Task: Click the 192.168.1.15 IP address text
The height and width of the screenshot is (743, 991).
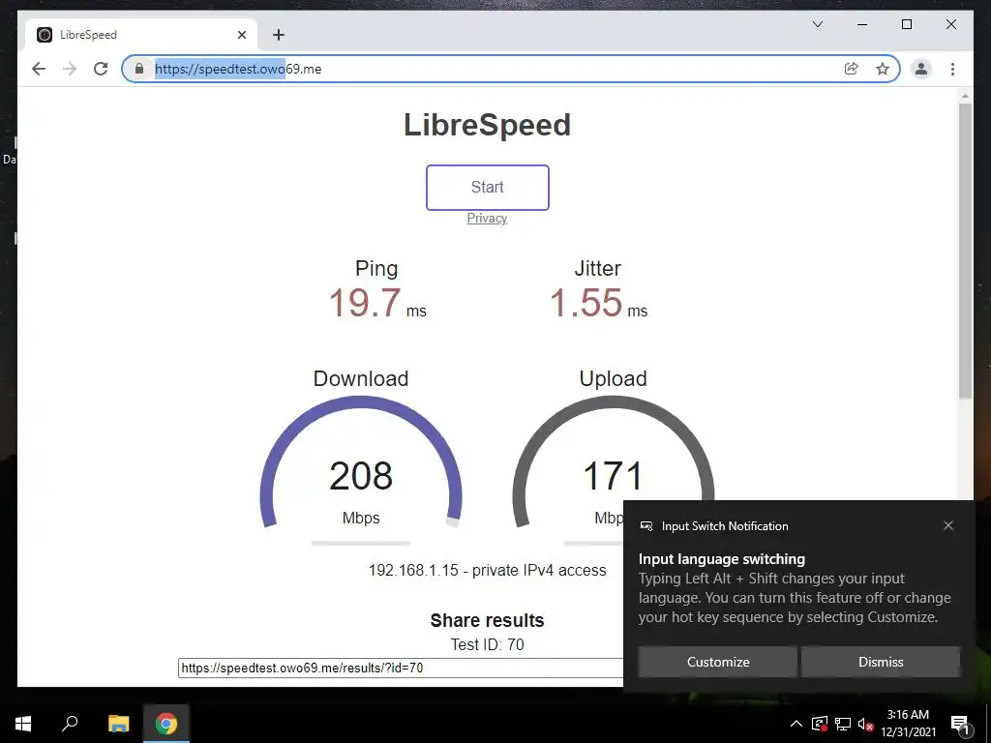Action: (x=413, y=570)
